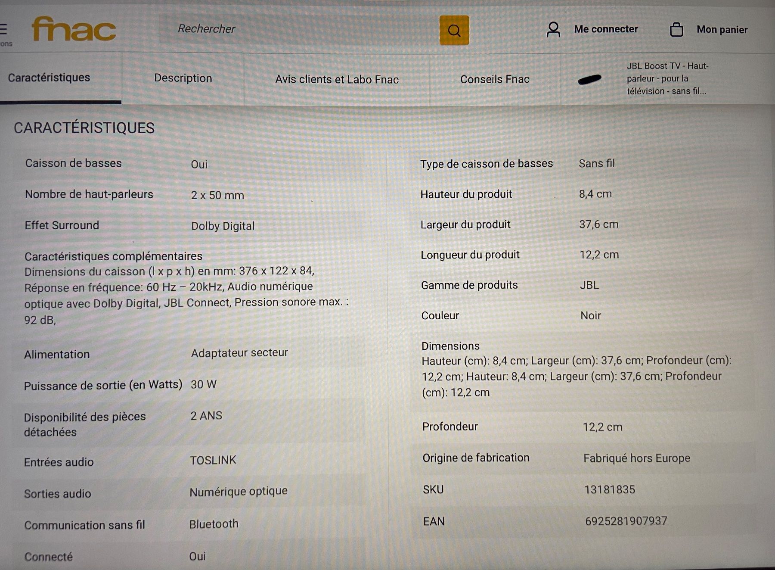Click the user account icon

(553, 29)
